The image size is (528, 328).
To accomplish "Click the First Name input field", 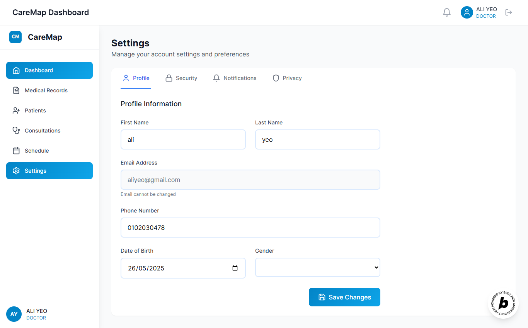I will click(183, 139).
